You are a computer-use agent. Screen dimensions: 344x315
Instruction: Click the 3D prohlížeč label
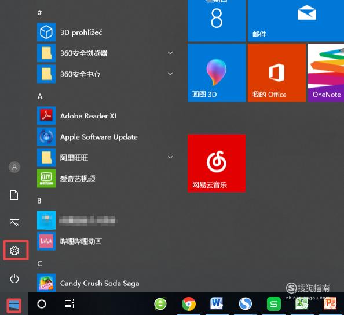pos(81,32)
